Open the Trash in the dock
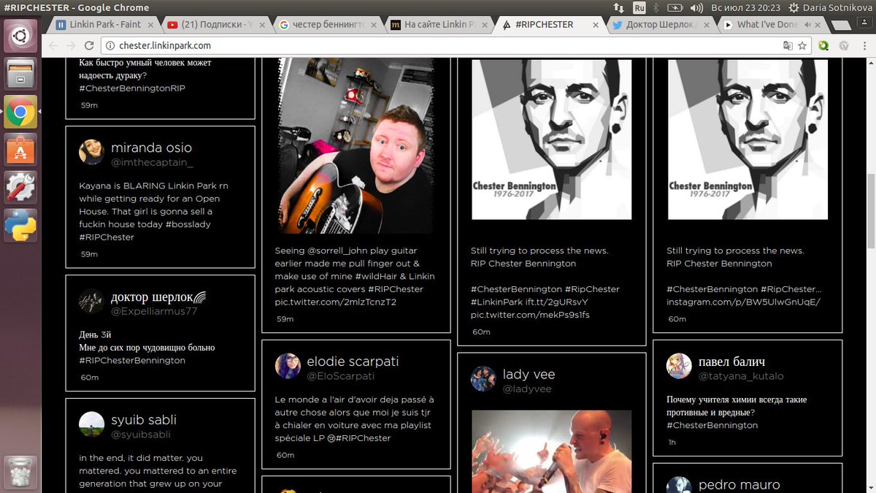The height and width of the screenshot is (493, 876). 20,473
